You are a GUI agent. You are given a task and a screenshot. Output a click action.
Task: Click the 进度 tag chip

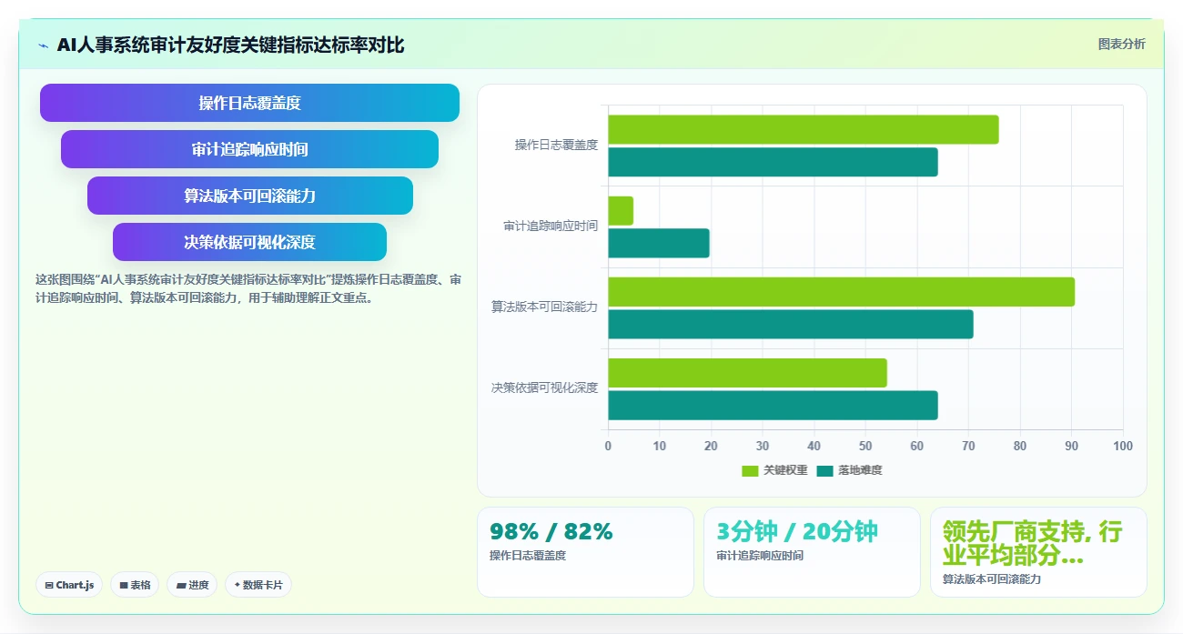pyautogui.click(x=192, y=585)
